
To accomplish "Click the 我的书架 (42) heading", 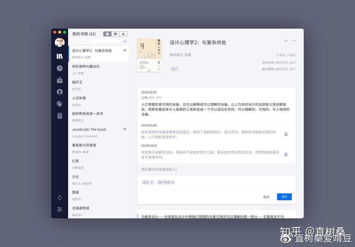I will click(x=84, y=34).
